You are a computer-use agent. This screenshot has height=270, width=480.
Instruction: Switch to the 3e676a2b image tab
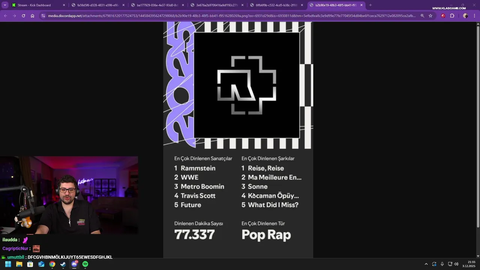pos(217,5)
